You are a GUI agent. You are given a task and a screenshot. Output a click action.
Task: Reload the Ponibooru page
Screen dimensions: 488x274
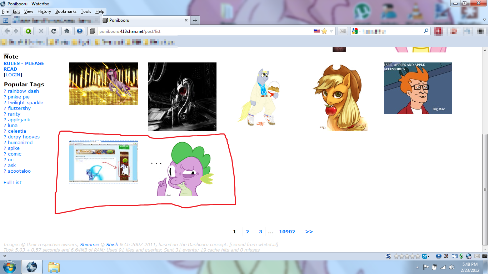(54, 31)
